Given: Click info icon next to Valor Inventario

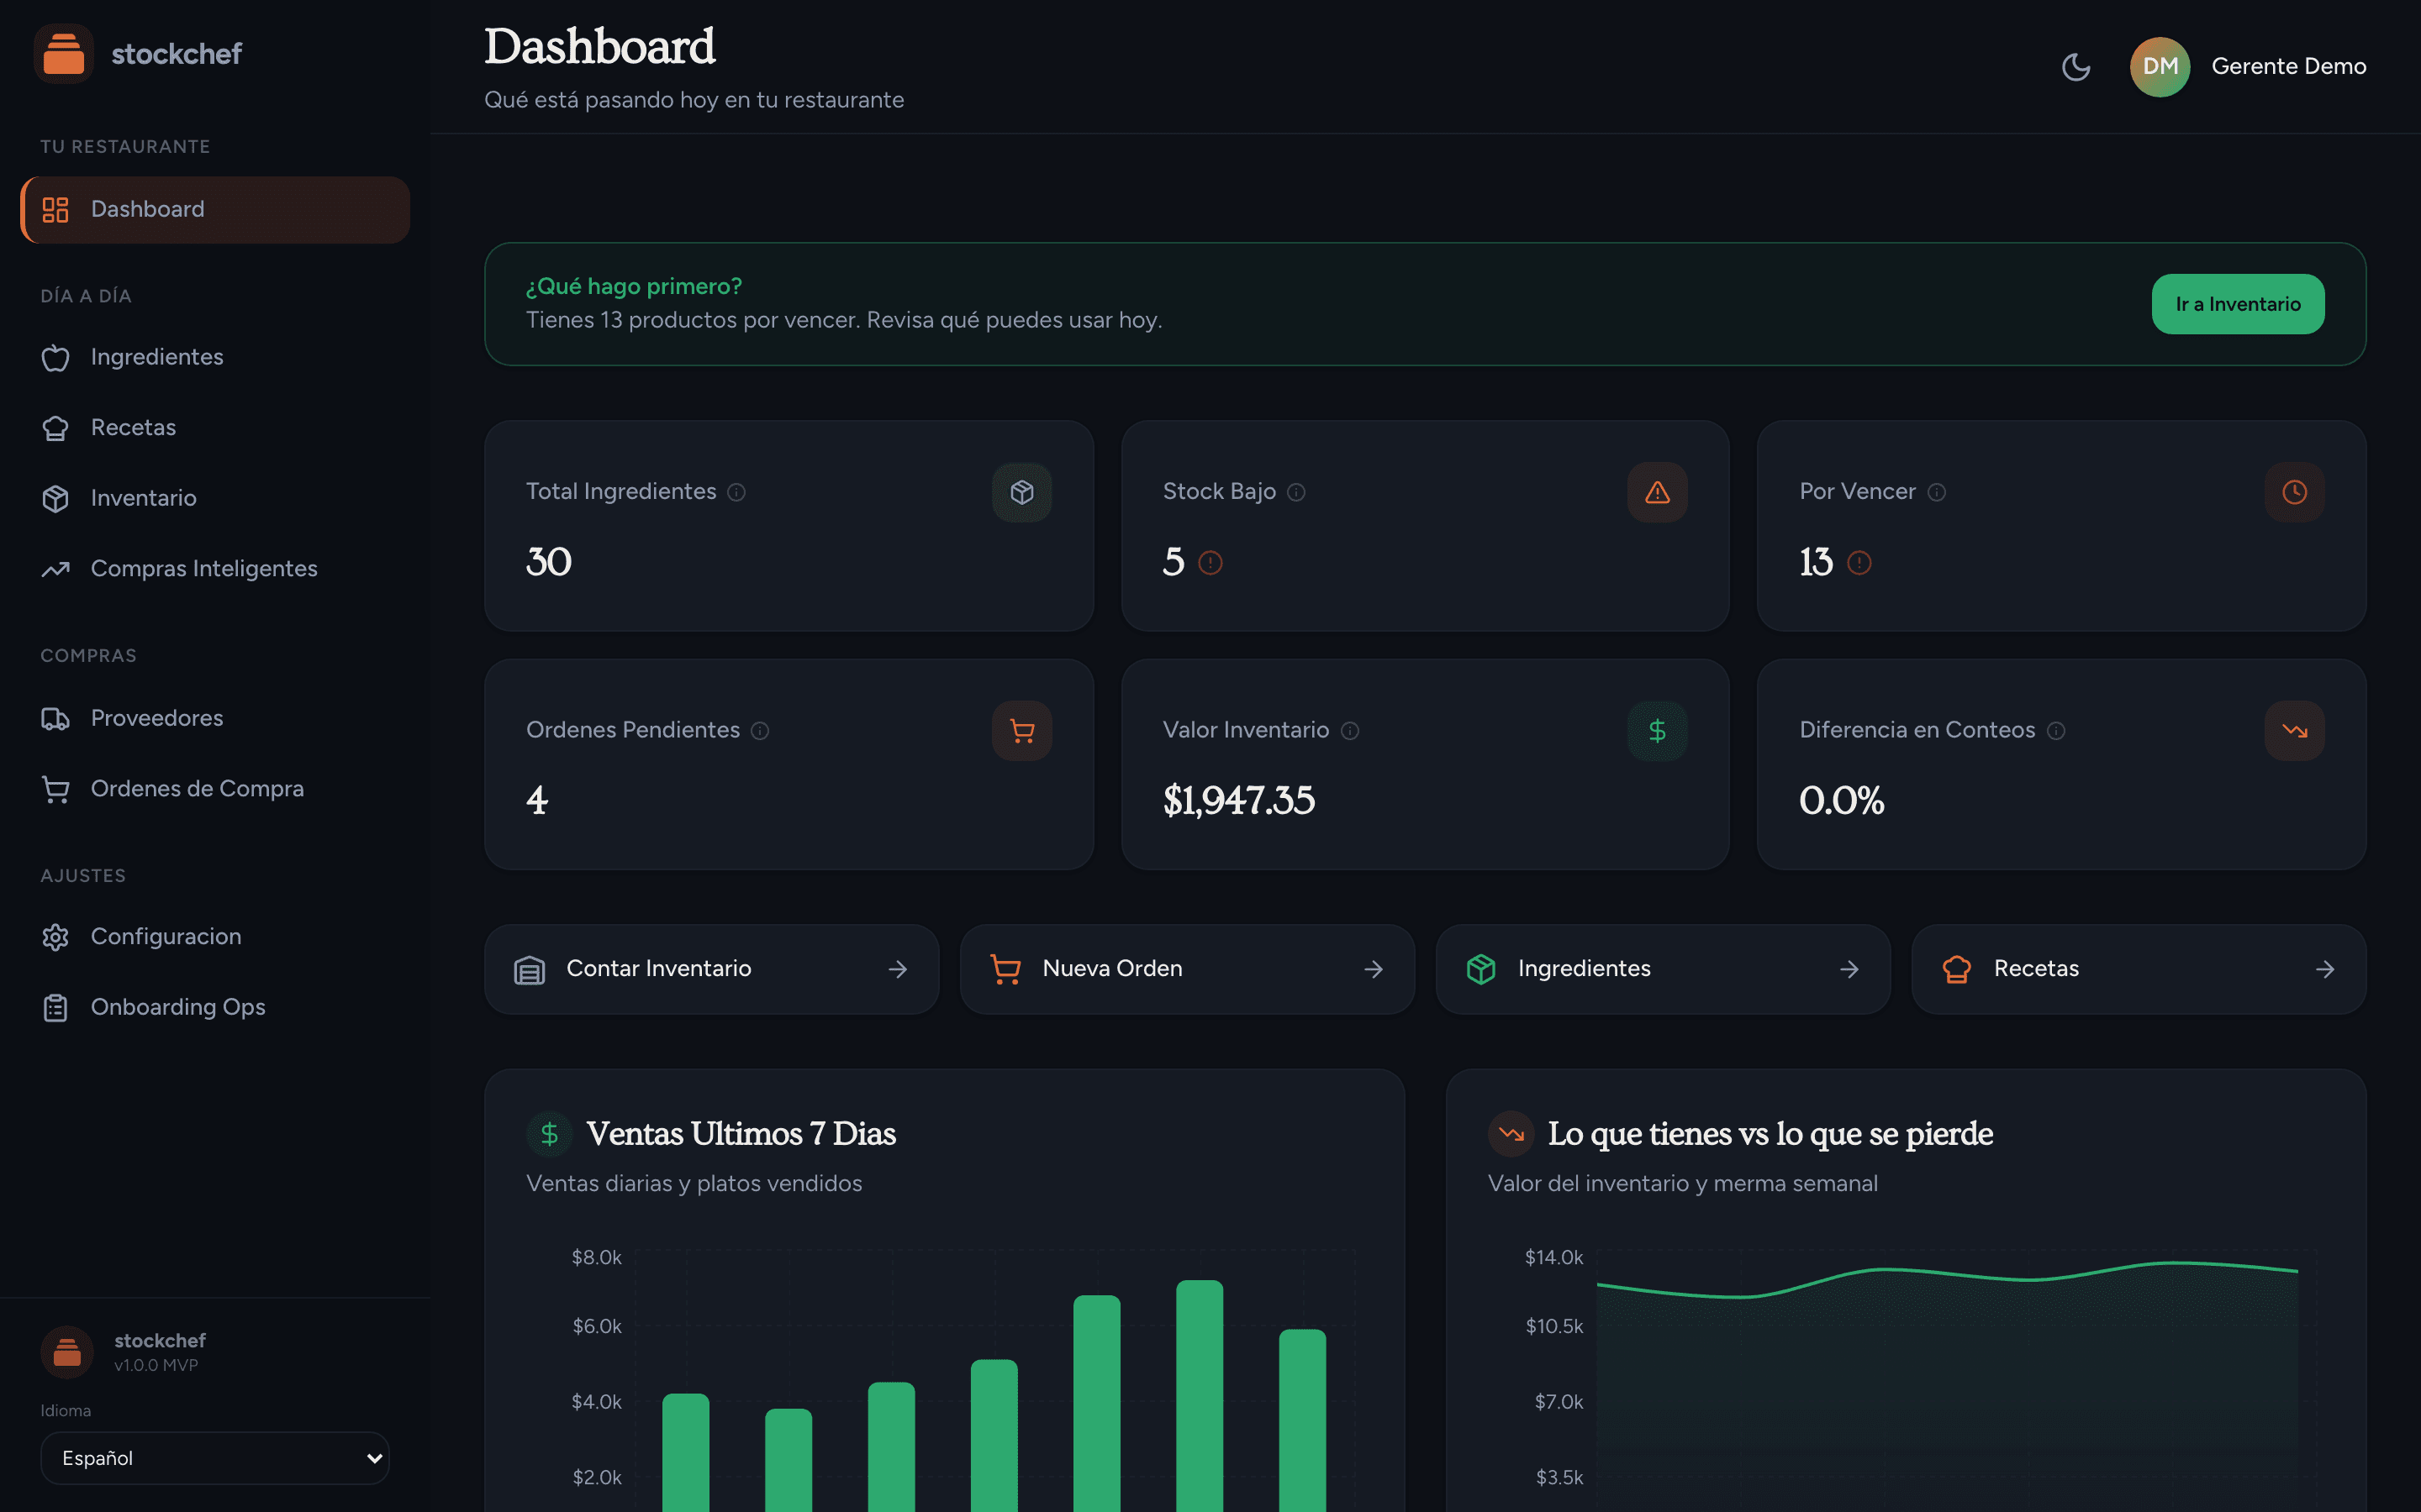Looking at the screenshot, I should pyautogui.click(x=1349, y=731).
